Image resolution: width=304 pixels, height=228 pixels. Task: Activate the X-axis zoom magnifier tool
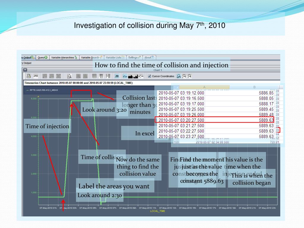(x=184, y=76)
